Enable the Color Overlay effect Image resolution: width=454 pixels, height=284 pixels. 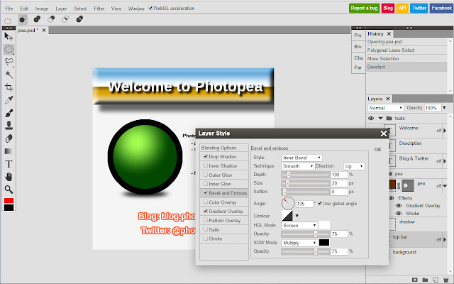(x=206, y=202)
